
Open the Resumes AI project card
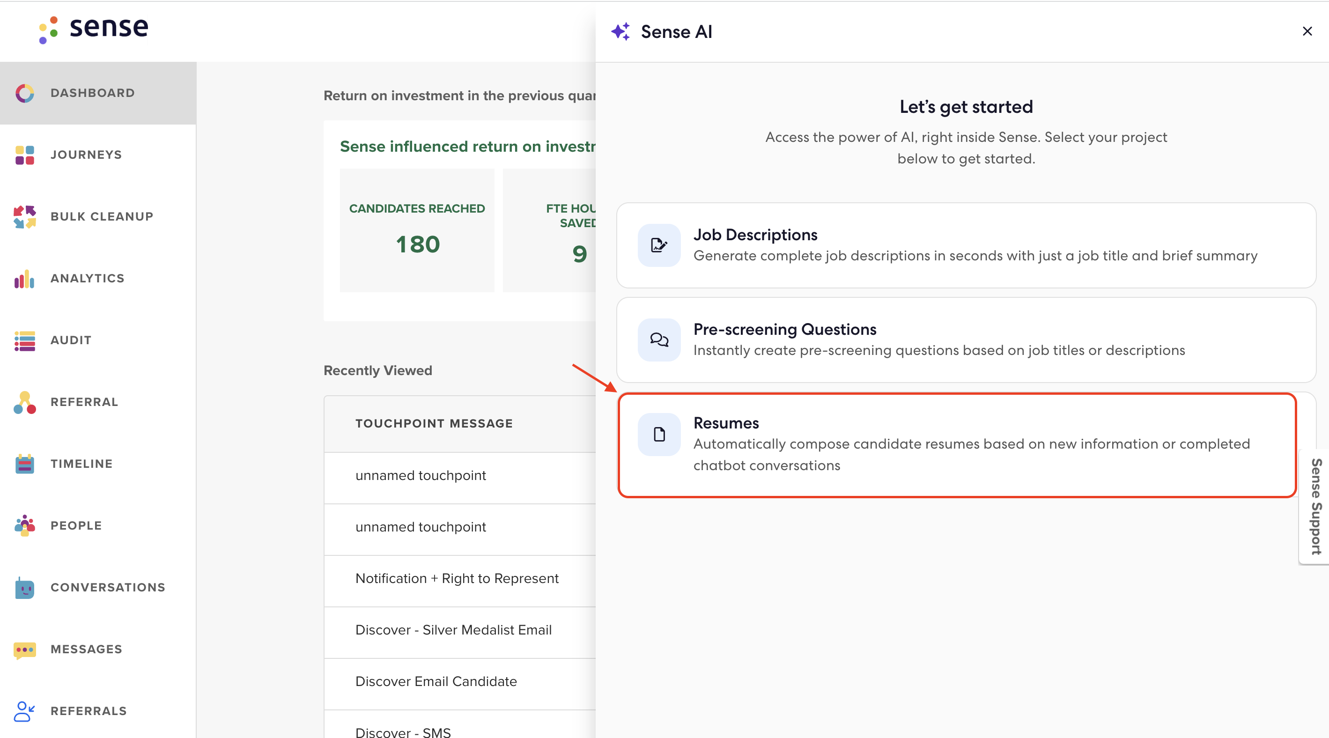click(957, 444)
